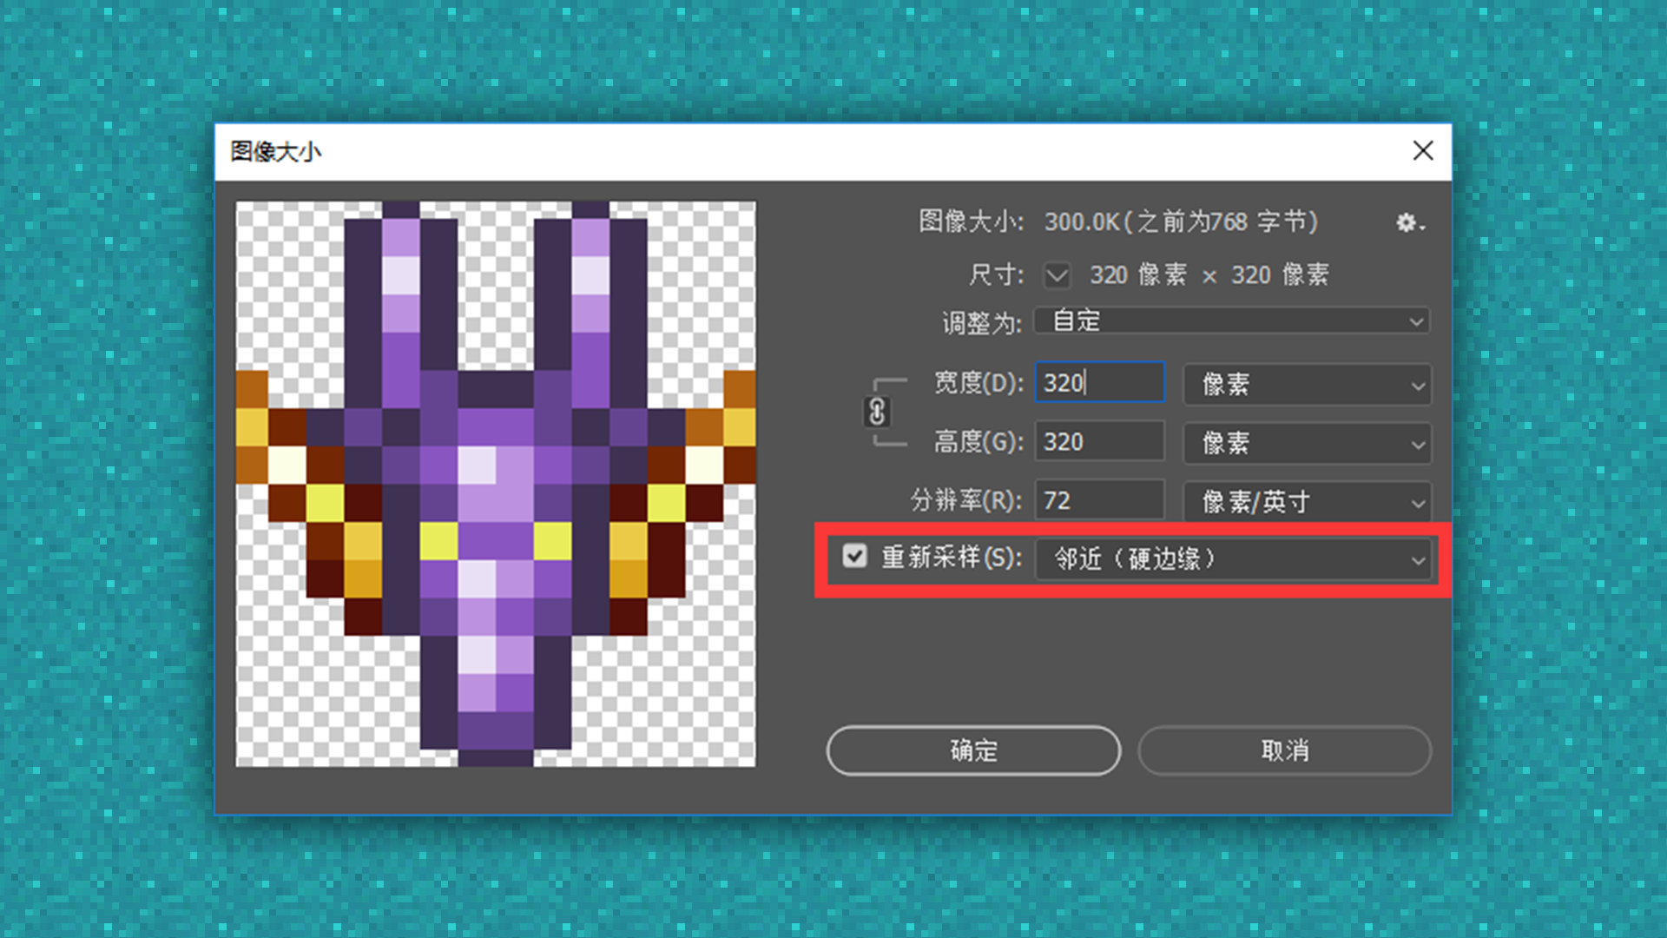The width and height of the screenshot is (1667, 938).
Task: Toggle the constrain proportions chain link icon
Action: coord(876,412)
